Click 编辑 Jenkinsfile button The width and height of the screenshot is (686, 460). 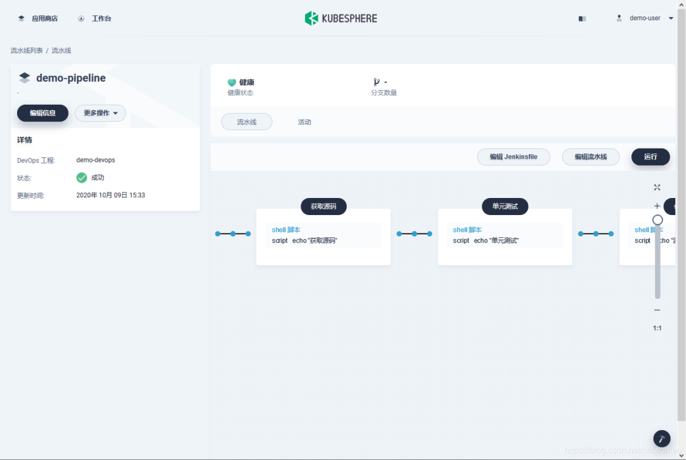(x=514, y=157)
